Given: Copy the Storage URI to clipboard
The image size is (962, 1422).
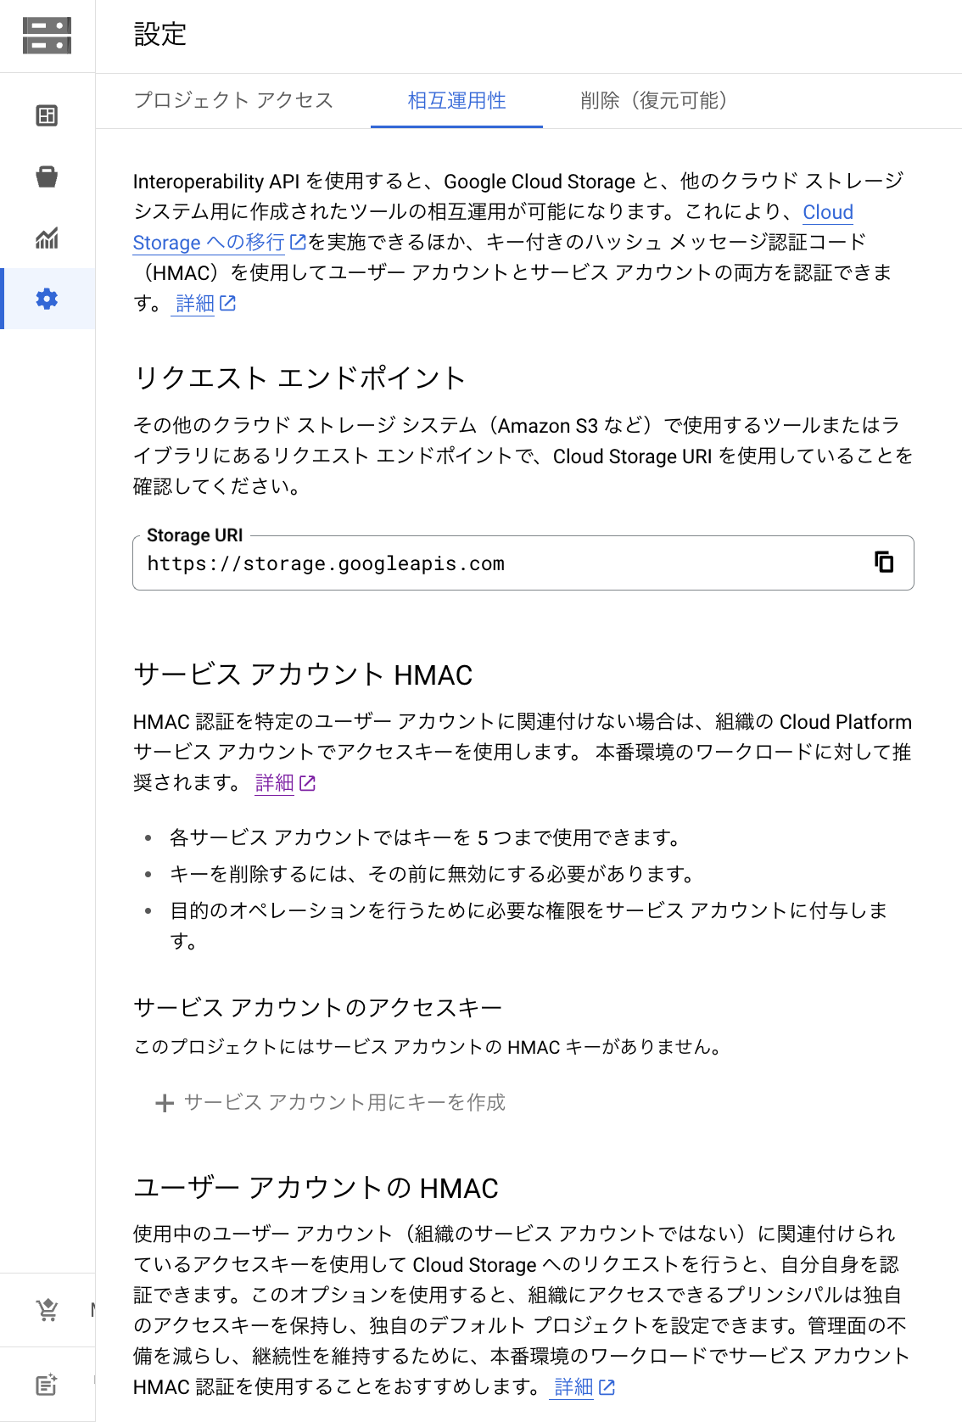Looking at the screenshot, I should point(884,562).
